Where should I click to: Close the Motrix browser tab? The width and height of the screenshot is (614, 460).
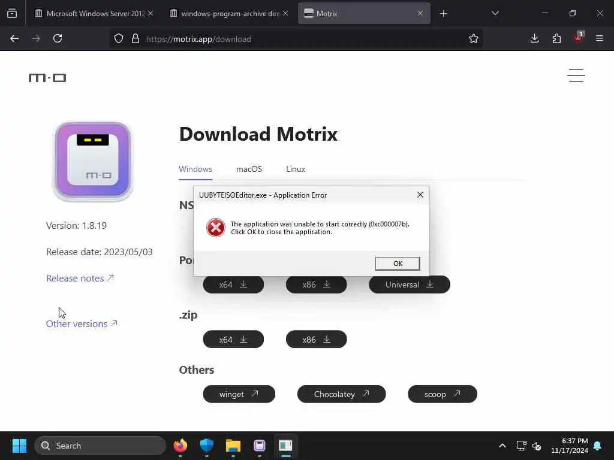tap(420, 13)
